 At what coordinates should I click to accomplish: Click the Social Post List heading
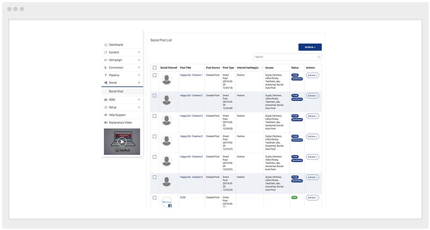(161, 40)
